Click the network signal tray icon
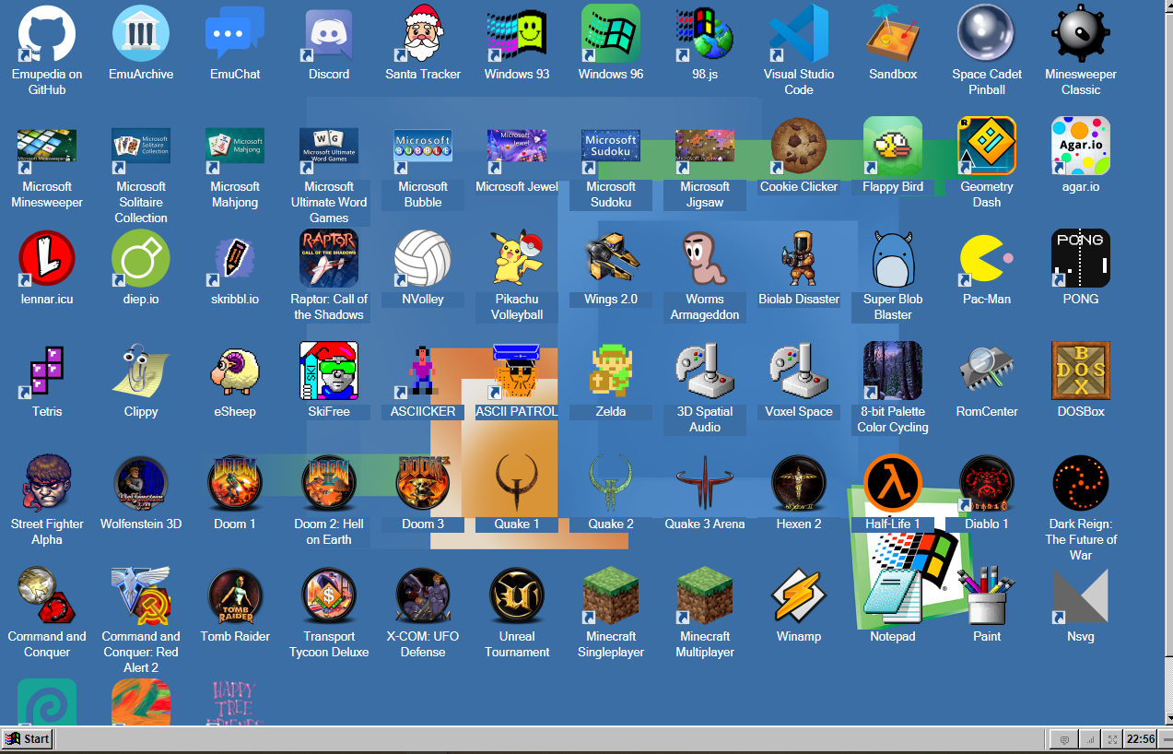 point(1090,739)
